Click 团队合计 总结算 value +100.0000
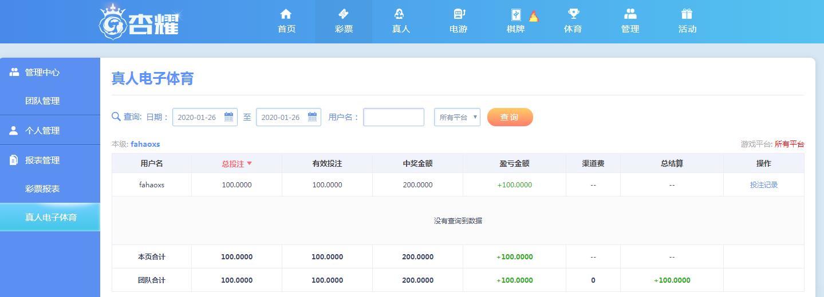 [x=672, y=280]
